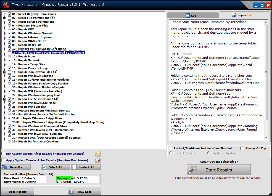The image size is (272, 196).
Task: Click the Repair Info scroll up arrow
Action: pos(266,22)
